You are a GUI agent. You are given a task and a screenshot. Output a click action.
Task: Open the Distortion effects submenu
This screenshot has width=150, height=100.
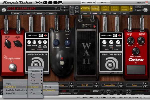[35, 84]
